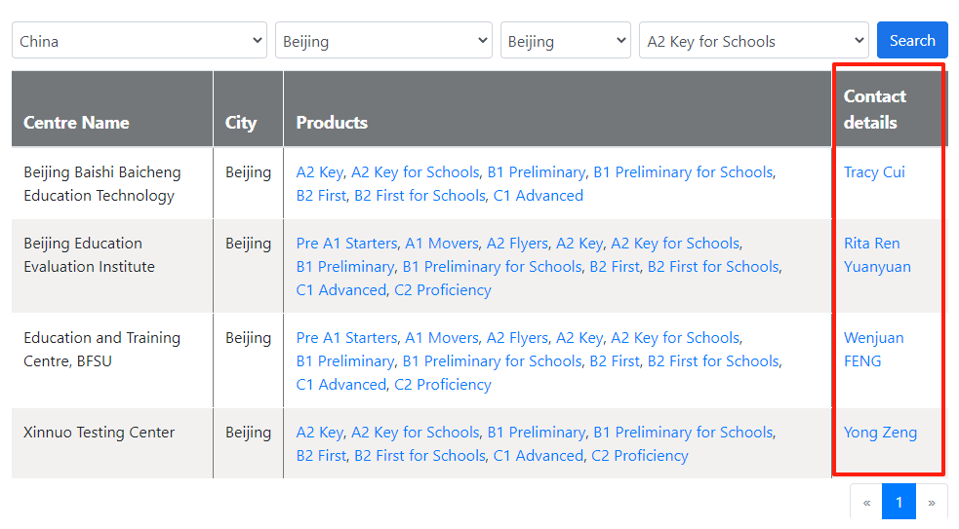
Task: Click A2 Key in BFSU row
Action: pos(579,338)
